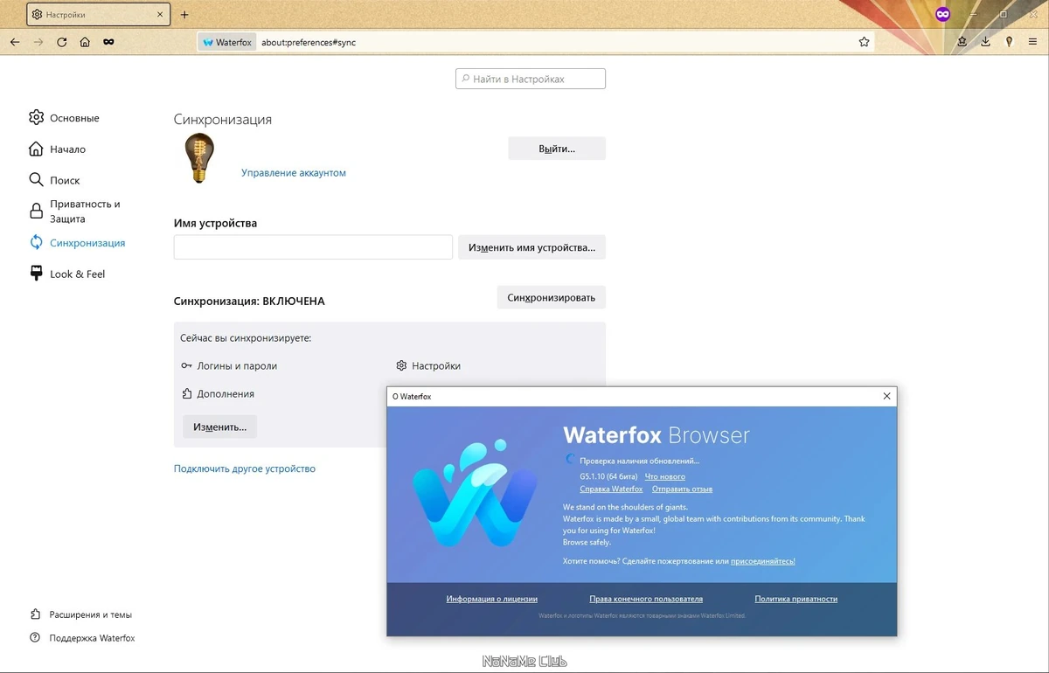Click the Синхронизировать button
This screenshot has width=1049, height=673.
551,297
